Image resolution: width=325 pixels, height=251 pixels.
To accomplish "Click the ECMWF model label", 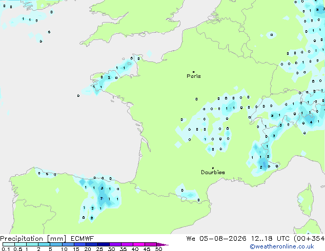I will click(82, 239).
